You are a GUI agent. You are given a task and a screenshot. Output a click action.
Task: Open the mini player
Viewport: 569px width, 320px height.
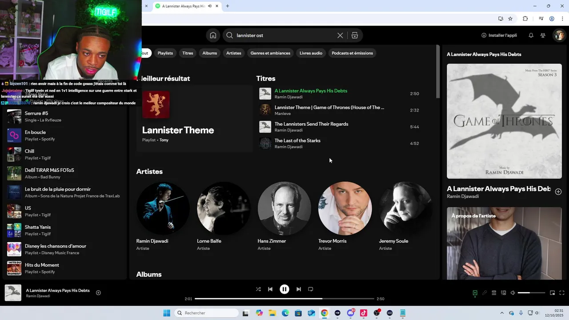pyautogui.click(x=552, y=293)
